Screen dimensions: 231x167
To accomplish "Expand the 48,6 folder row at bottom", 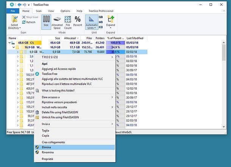I will point(17,125).
